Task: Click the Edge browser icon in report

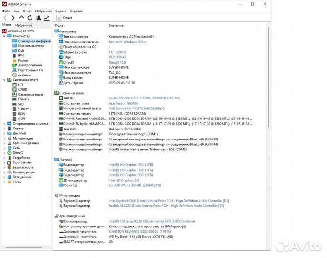Action: pos(61,57)
